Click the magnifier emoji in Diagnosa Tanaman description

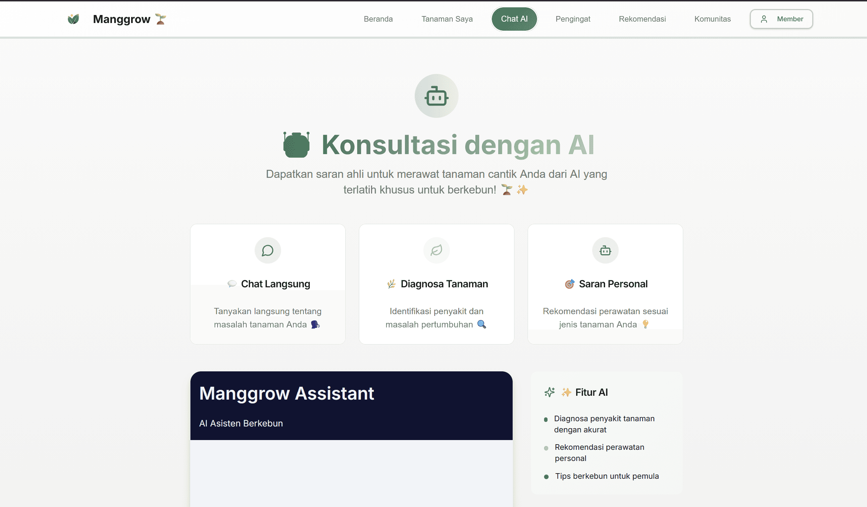click(482, 324)
